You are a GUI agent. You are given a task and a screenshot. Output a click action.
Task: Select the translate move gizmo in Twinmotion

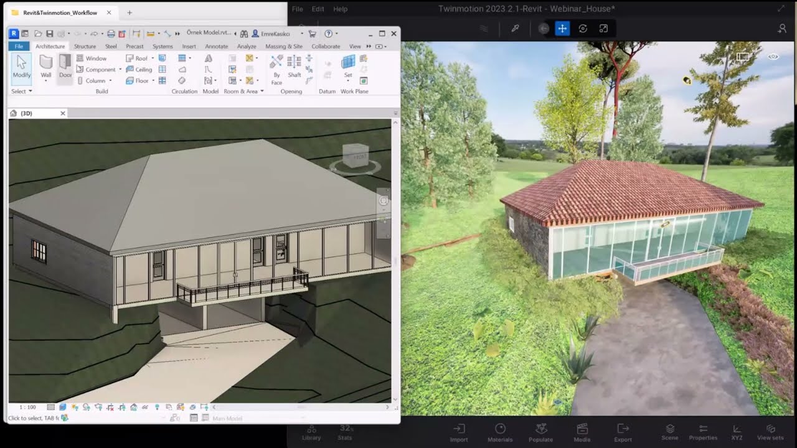pos(562,29)
